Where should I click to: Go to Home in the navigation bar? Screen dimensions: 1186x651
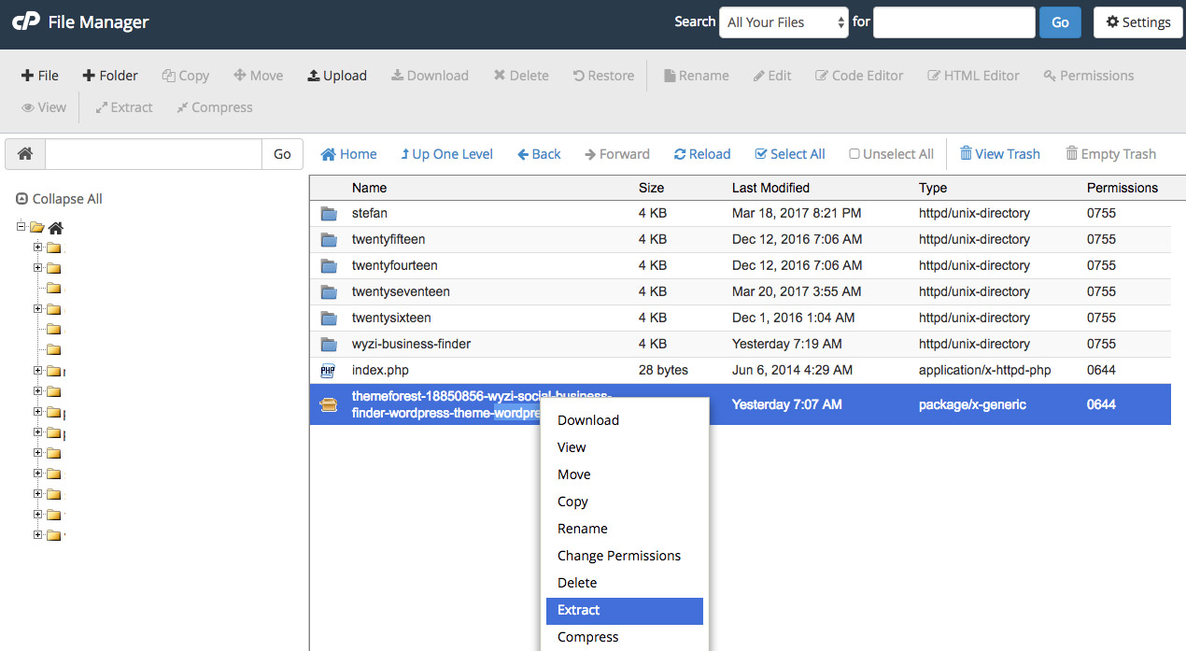349,154
